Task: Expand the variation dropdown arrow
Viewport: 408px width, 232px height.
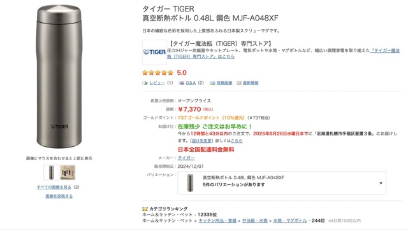Action: tap(381, 183)
